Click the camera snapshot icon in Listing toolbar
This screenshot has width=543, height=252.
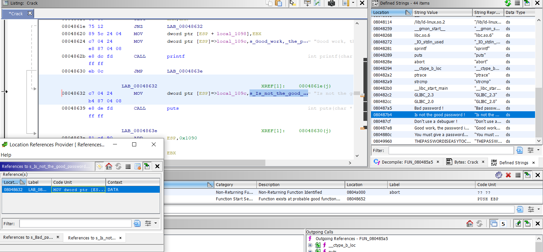point(331,3)
